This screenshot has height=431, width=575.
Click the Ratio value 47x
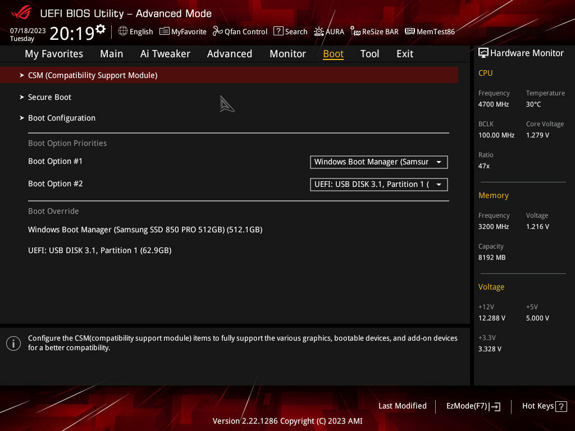pyautogui.click(x=484, y=166)
